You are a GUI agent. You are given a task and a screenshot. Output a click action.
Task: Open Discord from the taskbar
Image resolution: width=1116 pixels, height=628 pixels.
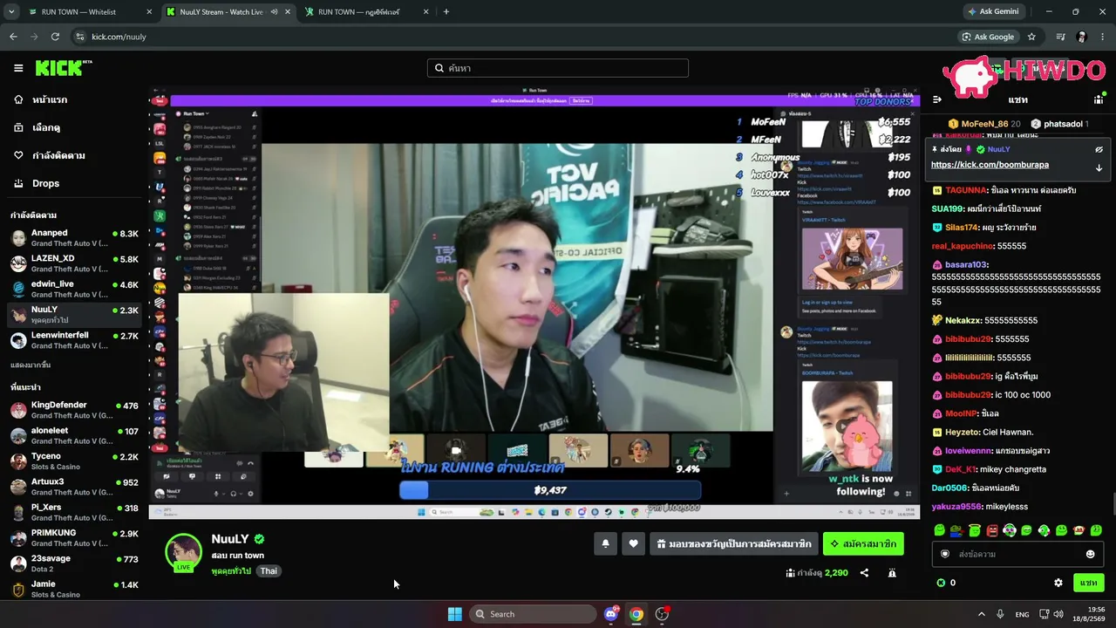[x=612, y=614]
